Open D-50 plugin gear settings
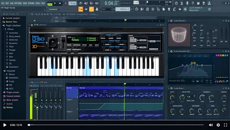Viewport: 230px width, 130px height. tap(32, 25)
